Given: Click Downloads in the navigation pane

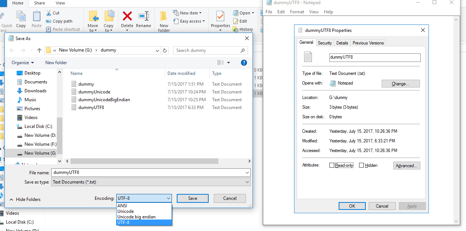Looking at the screenshot, I should click(35, 91).
